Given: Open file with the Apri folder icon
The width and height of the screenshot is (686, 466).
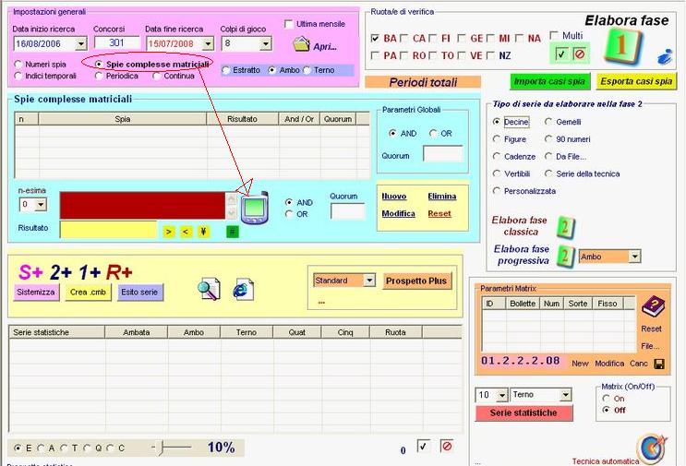Looking at the screenshot, I should click(301, 44).
